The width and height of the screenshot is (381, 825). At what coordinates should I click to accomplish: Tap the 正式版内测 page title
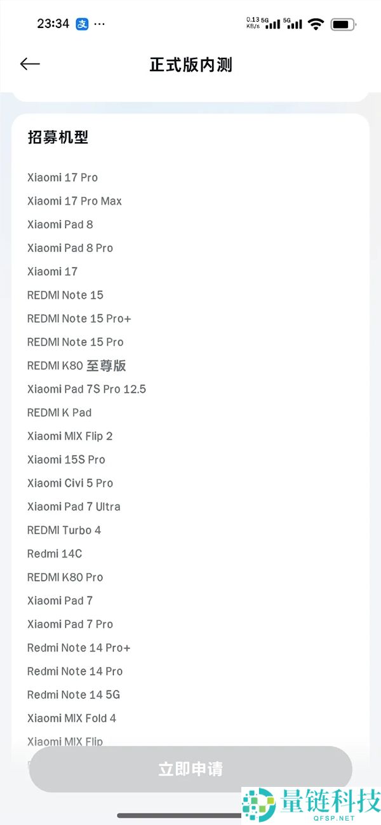[190, 65]
